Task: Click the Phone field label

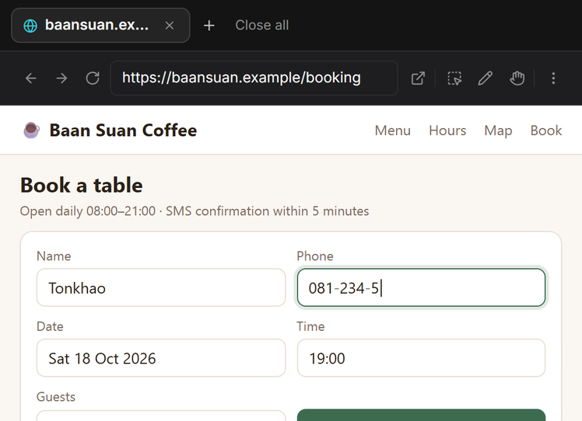Action: coord(315,256)
